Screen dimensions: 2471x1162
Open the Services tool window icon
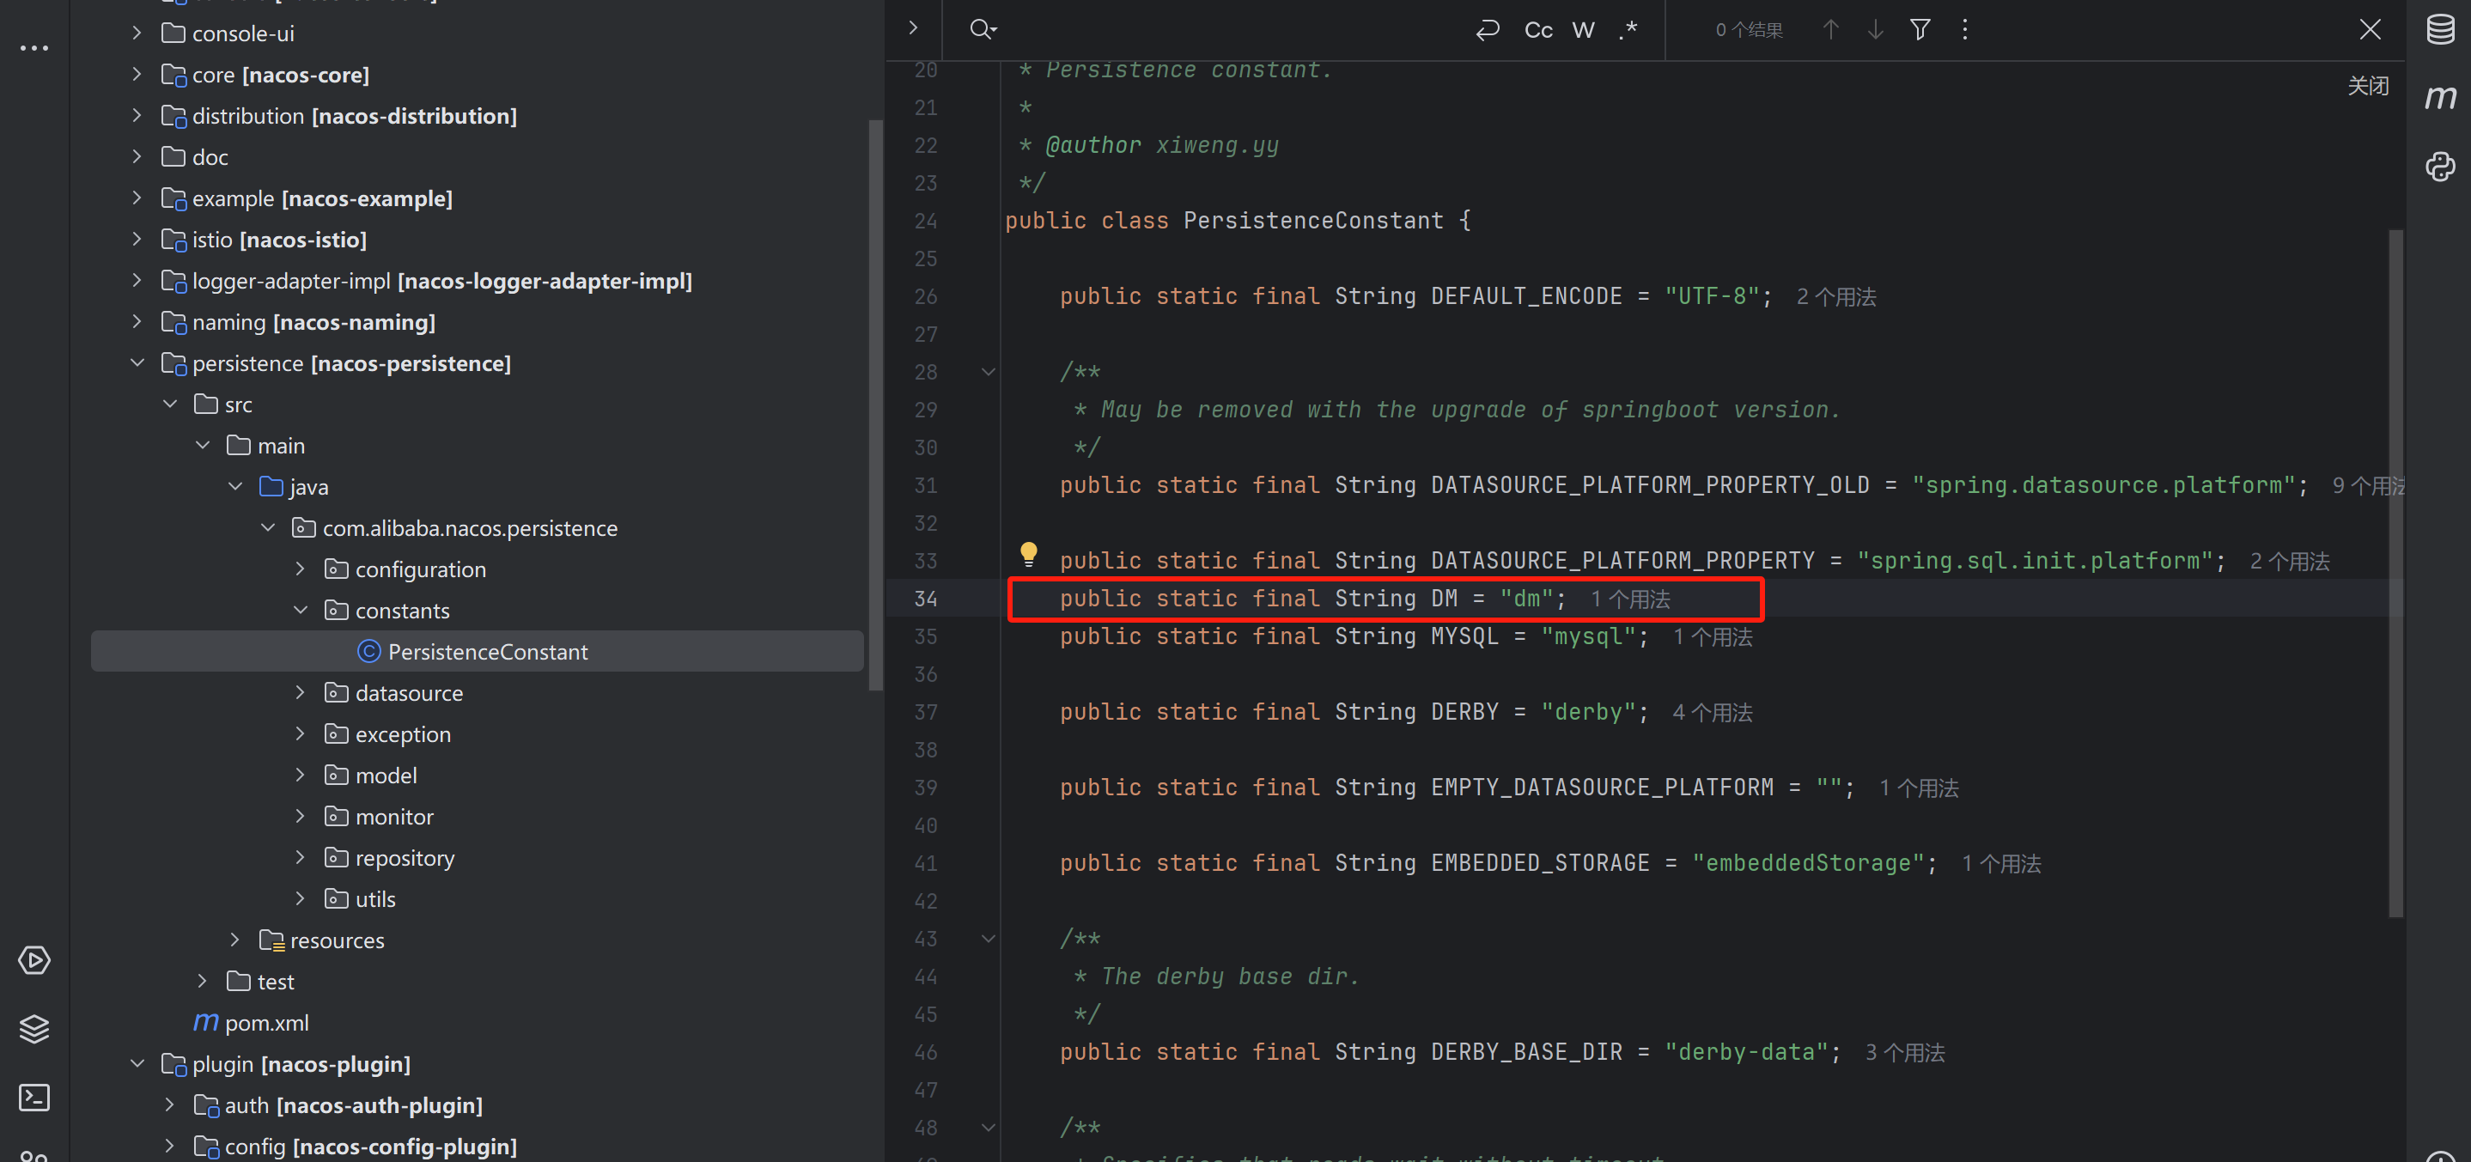point(34,960)
